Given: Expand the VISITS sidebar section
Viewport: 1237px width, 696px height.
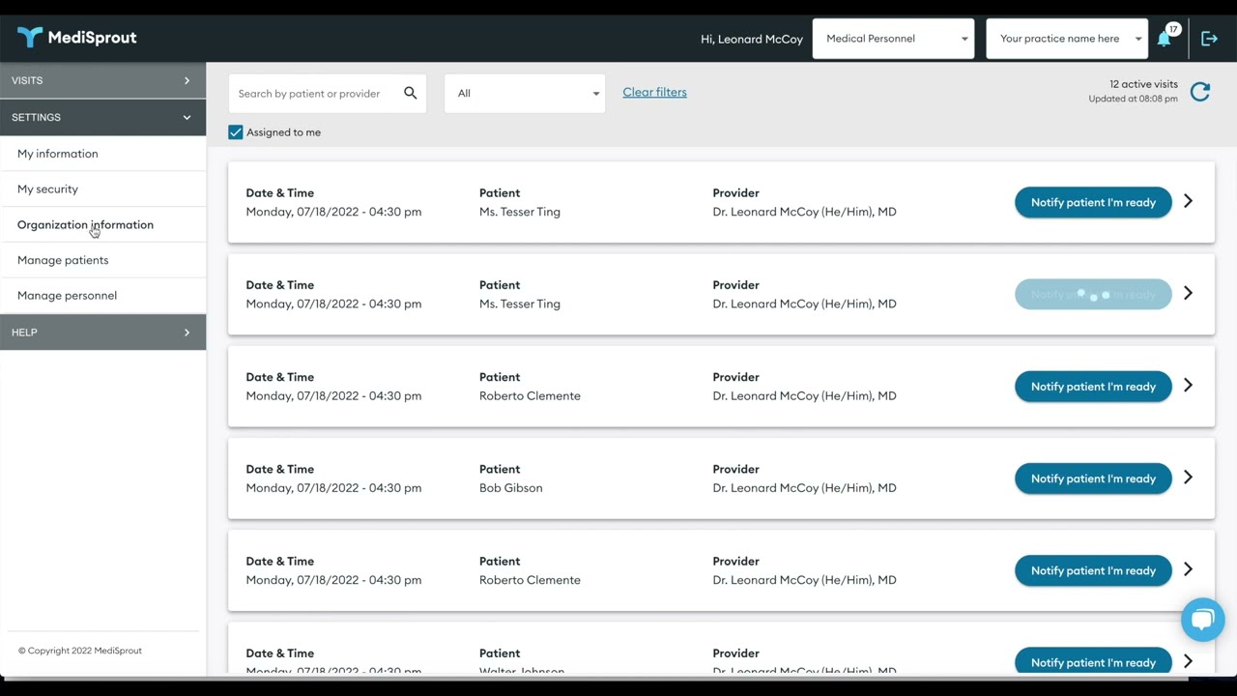Looking at the screenshot, I should pos(102,80).
